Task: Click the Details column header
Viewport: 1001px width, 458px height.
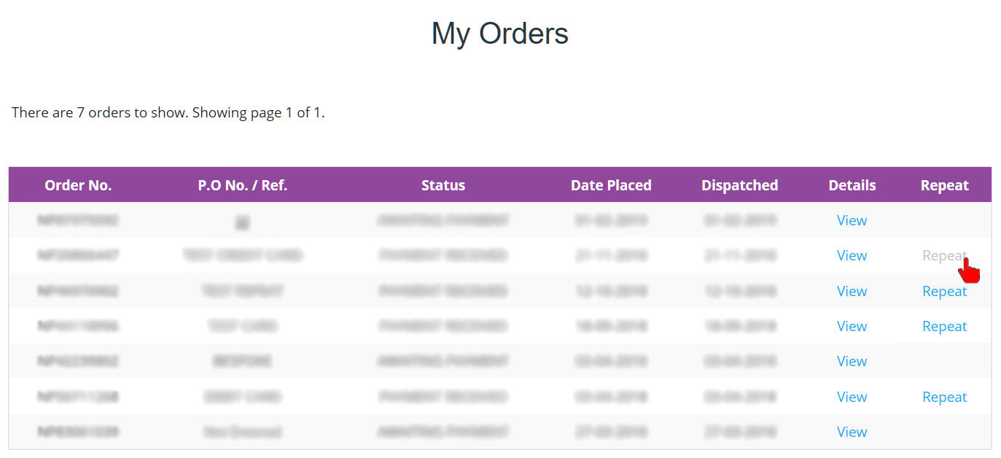Action: click(x=852, y=185)
